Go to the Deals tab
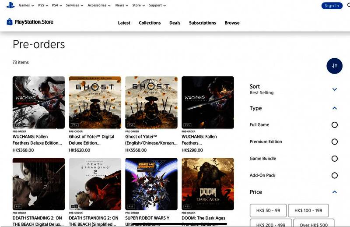 (x=175, y=23)
